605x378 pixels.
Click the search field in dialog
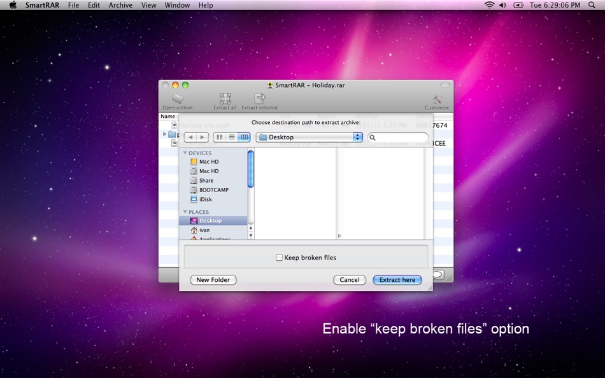(398, 137)
